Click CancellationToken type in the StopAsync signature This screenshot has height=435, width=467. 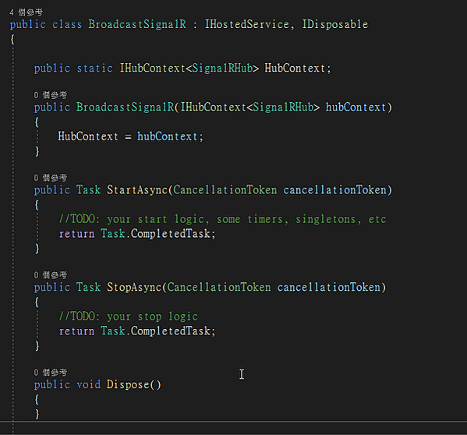pyautogui.click(x=219, y=288)
